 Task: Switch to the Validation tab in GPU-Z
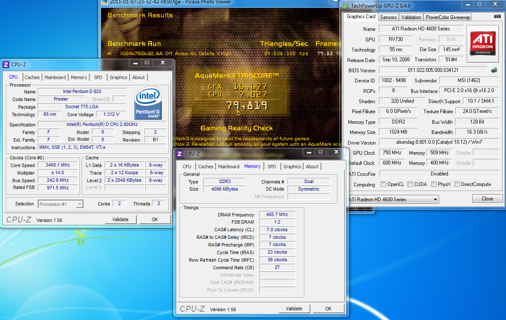(x=411, y=17)
